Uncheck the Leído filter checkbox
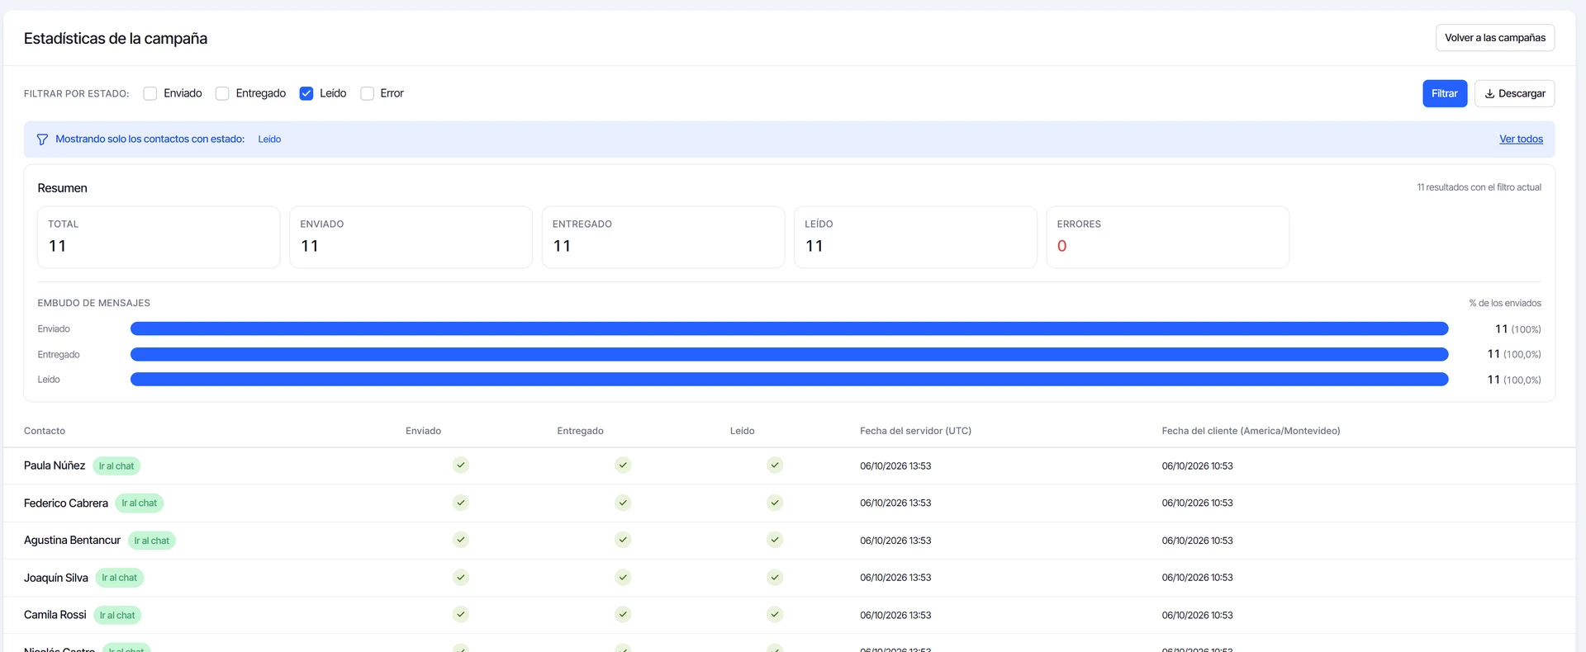The image size is (1586, 652). [306, 93]
